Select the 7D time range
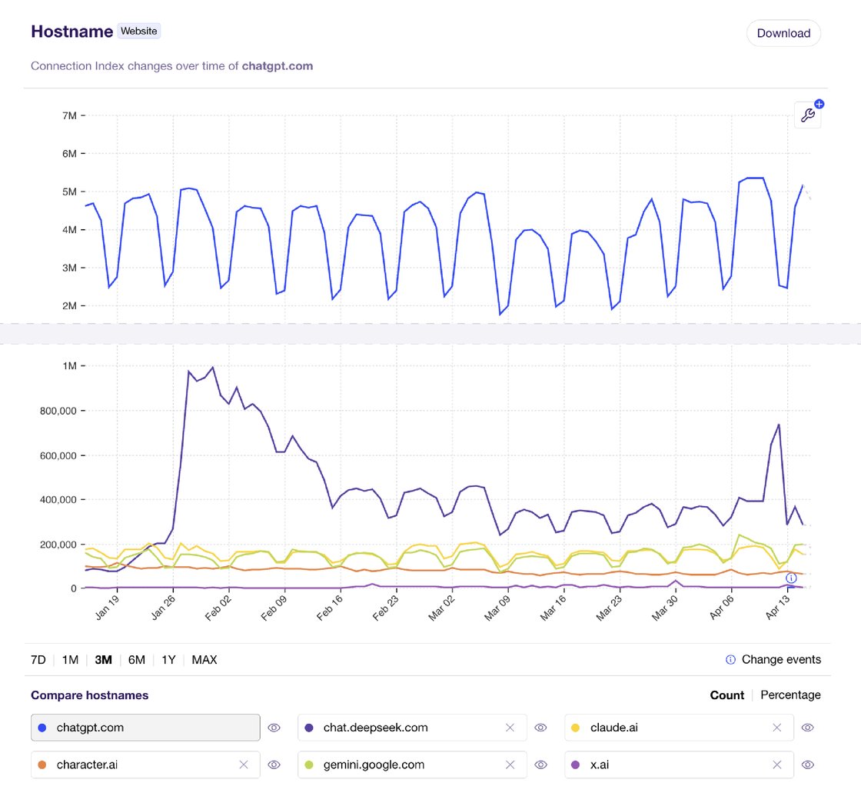861x793 pixels. [x=38, y=659]
